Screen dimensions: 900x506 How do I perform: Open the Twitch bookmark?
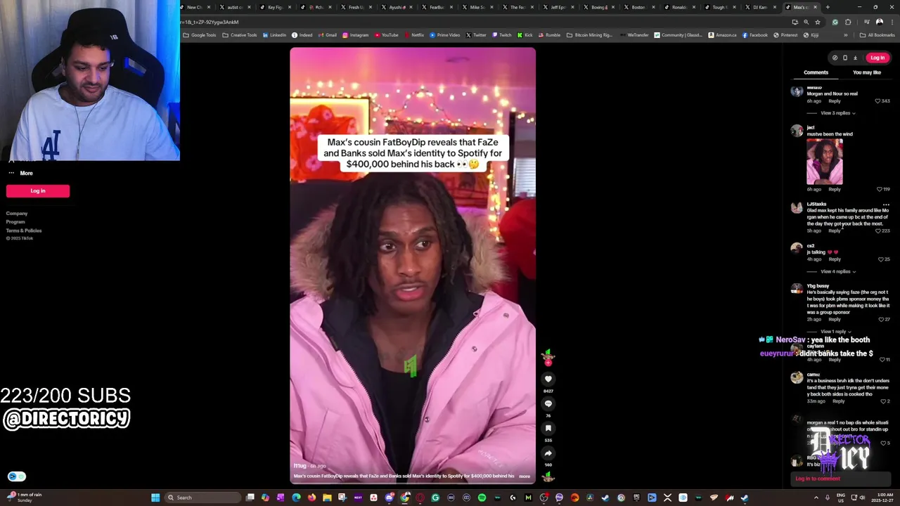pyautogui.click(x=502, y=35)
